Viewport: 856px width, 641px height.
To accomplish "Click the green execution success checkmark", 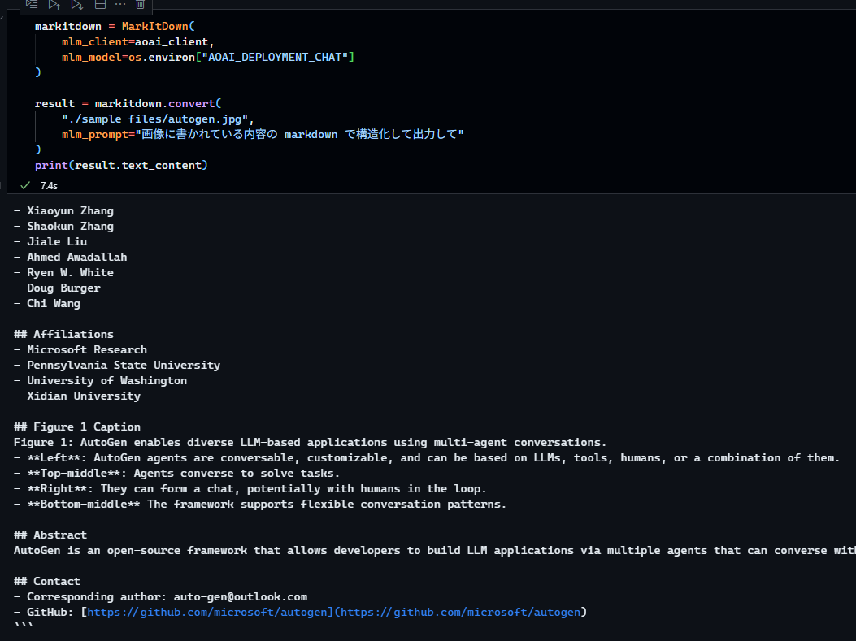I will 25,185.
